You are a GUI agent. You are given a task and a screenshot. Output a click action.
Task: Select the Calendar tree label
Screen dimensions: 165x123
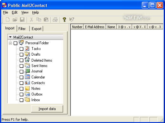tap(38, 77)
